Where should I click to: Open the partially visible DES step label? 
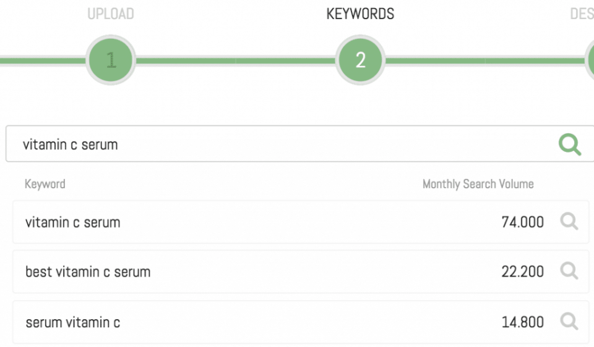[x=582, y=14]
